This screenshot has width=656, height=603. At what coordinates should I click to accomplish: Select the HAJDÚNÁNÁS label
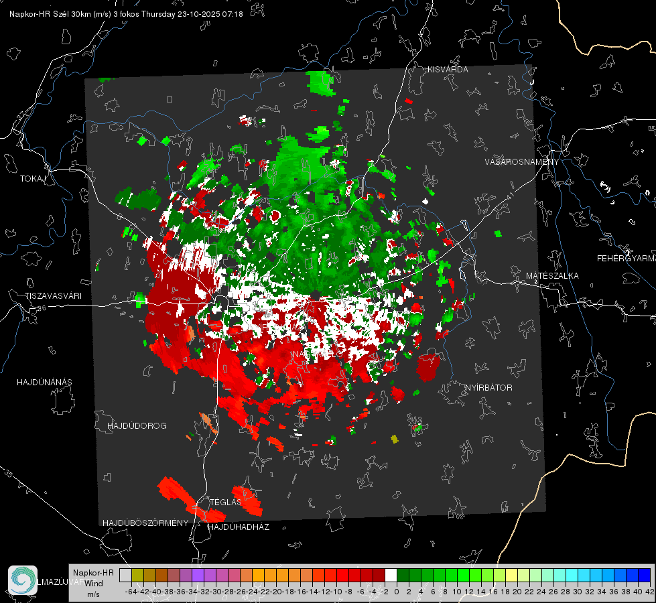click(44, 383)
